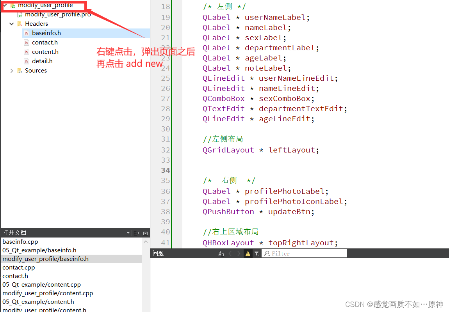This screenshot has height=312, width=449.
Task: Click on departmentTextEdit declaration line
Action: 274,109
